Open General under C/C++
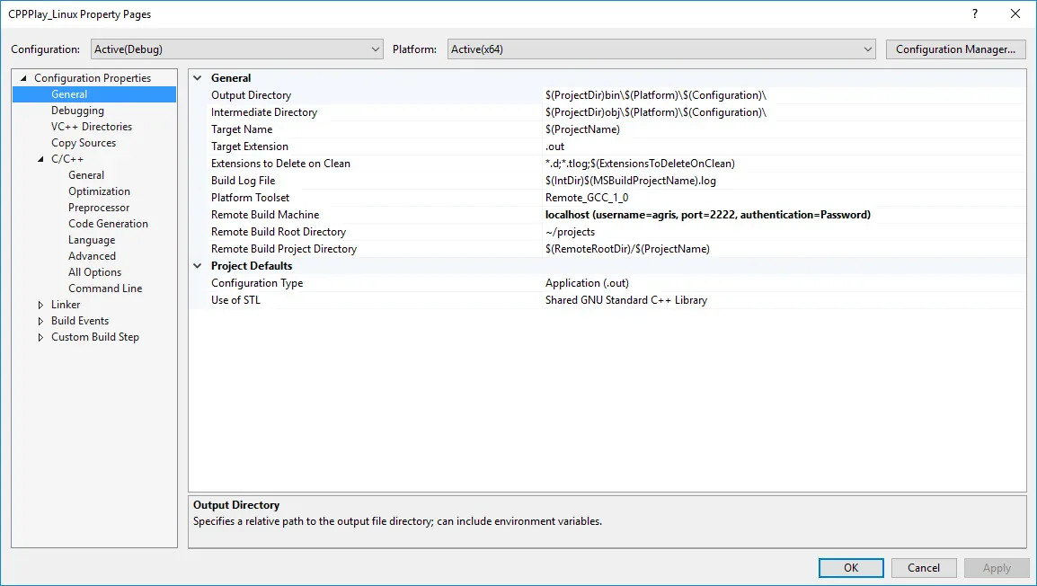 (86, 175)
